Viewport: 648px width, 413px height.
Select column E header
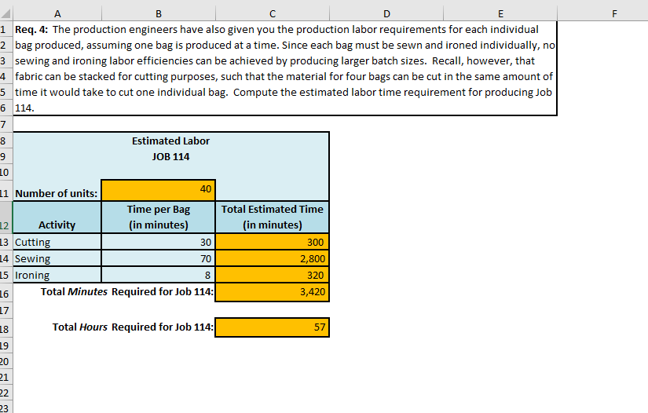click(500, 13)
